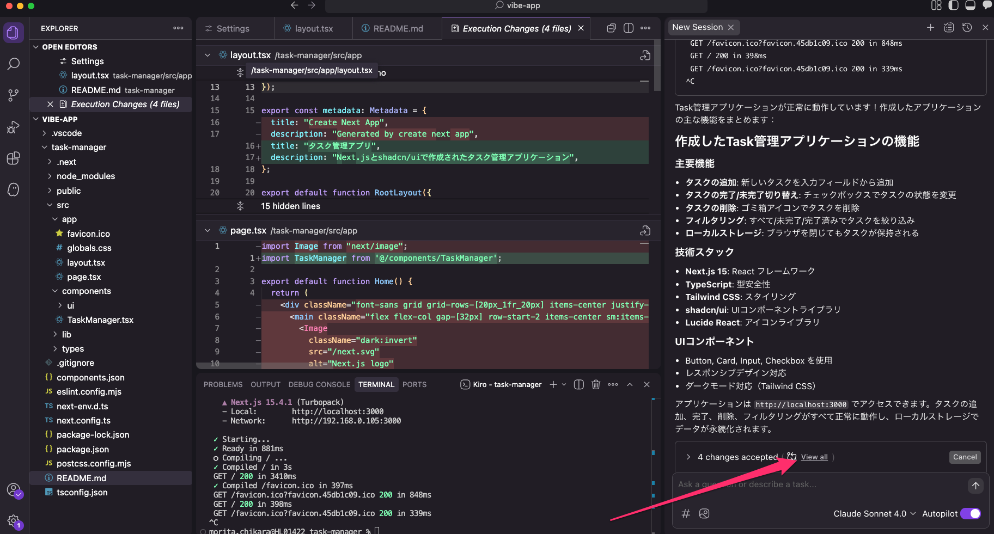Viewport: 994px width, 534px height.
Task: Split the terminal panel
Action: (x=579, y=384)
